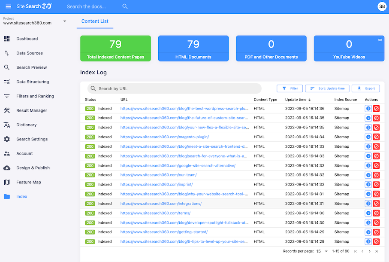Viewport: 389px width, 262px height.
Task: Open Design & Publish via its cloud icon
Action: 7,168
